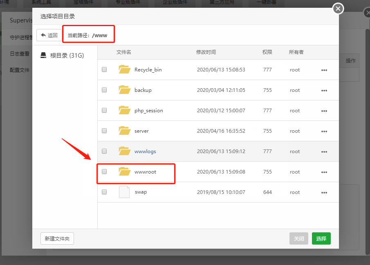The height and width of the screenshot is (265, 370).
Task: Click the wwwlogs folder icon
Action: [x=125, y=151]
